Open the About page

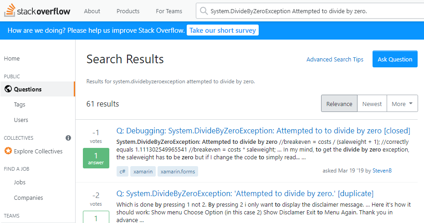tap(92, 11)
